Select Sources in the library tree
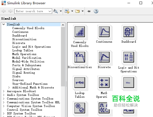153x117 pixels. coord(18,80)
